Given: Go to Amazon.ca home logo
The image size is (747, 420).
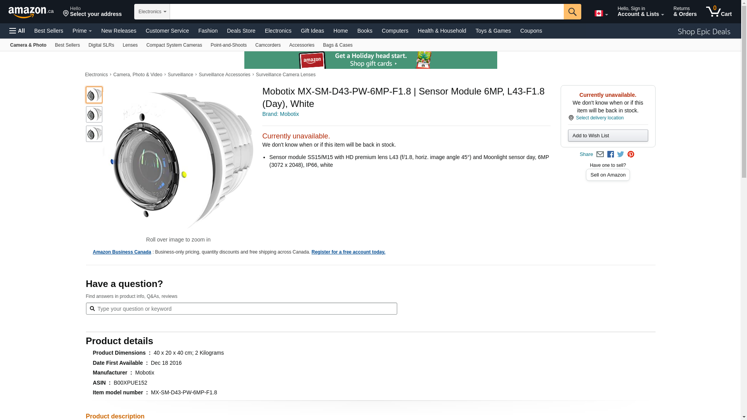Looking at the screenshot, I should tap(31, 12).
